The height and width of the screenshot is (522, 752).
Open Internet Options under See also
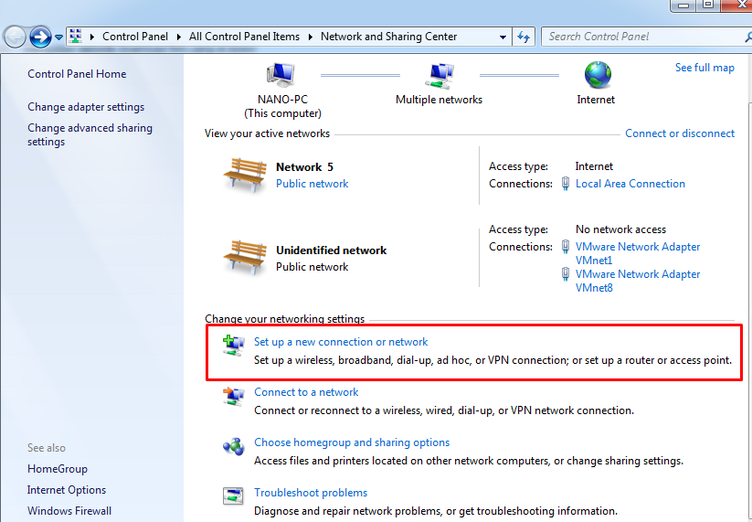67,490
